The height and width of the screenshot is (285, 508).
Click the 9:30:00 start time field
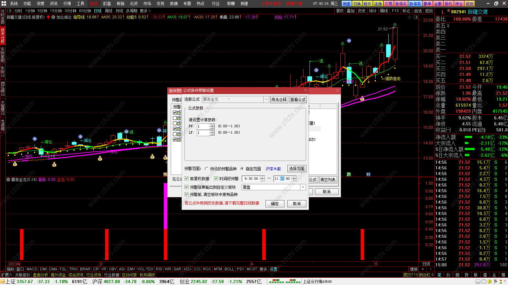251,179
